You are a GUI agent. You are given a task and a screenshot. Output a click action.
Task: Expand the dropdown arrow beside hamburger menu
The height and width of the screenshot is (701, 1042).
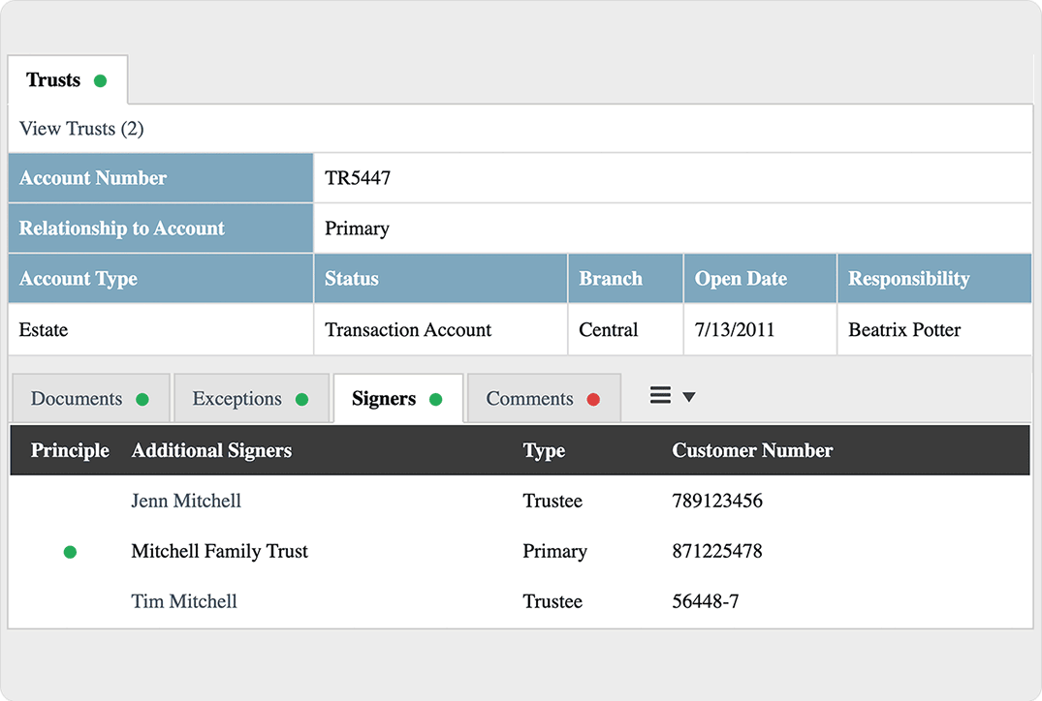(688, 397)
